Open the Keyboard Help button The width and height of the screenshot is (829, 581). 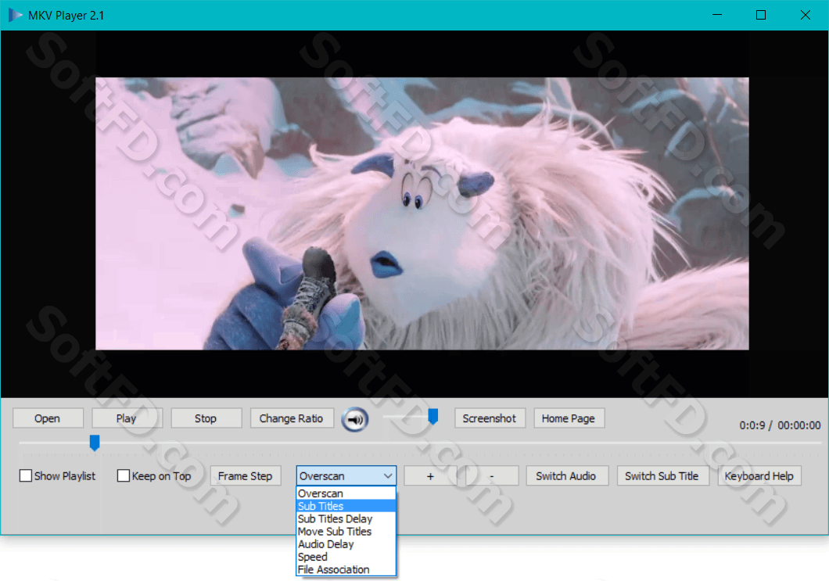coord(759,475)
